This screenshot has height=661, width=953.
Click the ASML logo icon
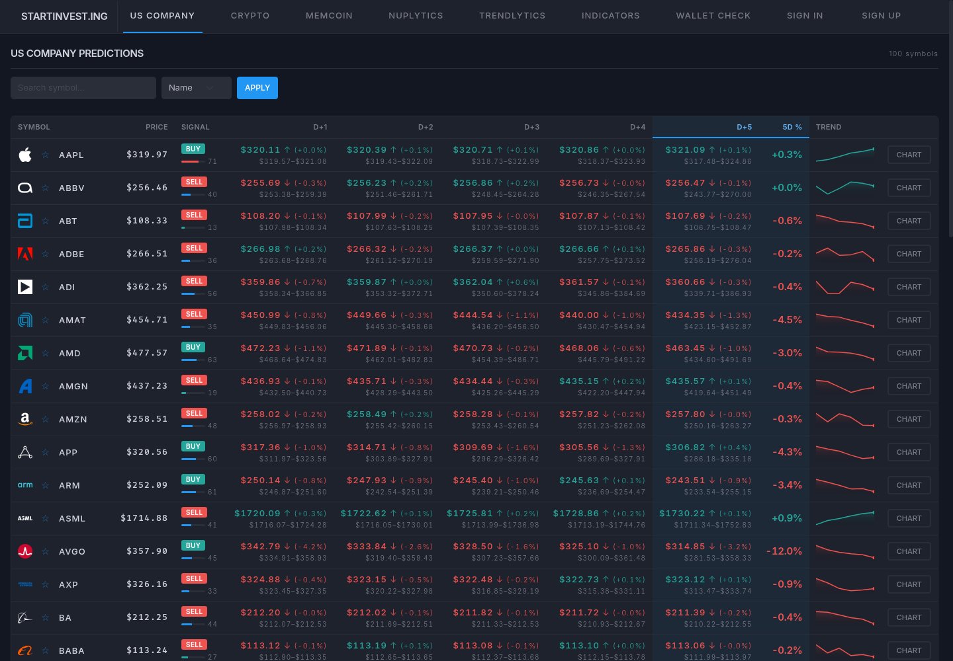[x=25, y=518]
